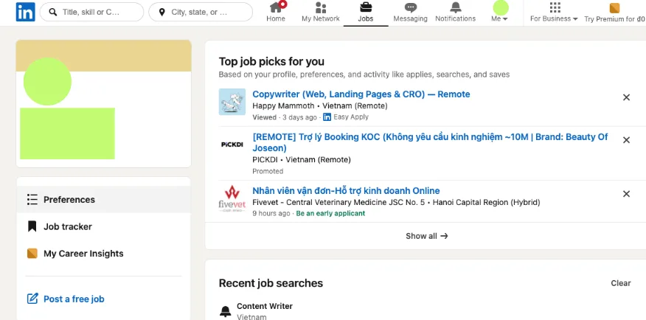Open Content Writer recent search

265,306
